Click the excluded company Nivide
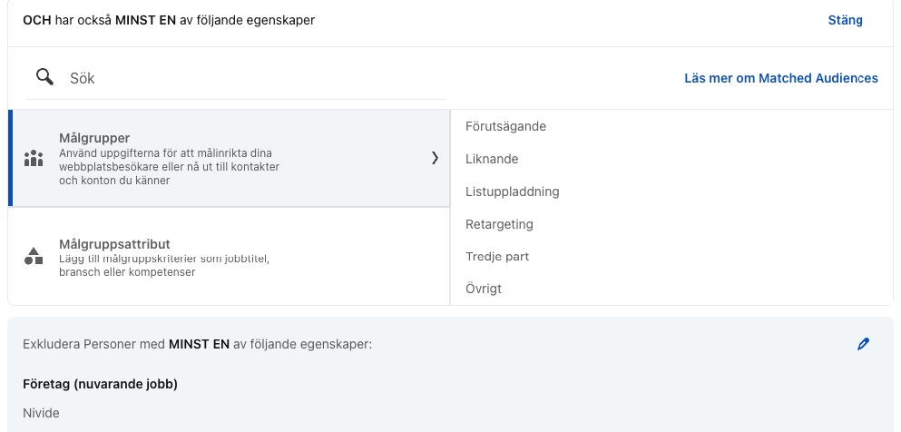The image size is (901, 432). point(41,413)
